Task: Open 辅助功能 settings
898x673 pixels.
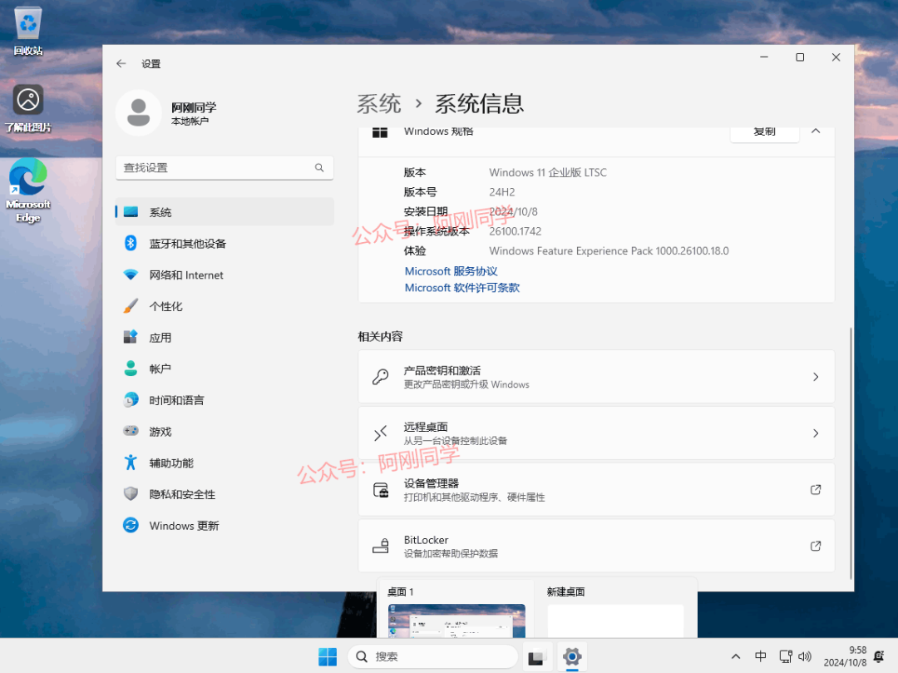Action: click(224, 463)
